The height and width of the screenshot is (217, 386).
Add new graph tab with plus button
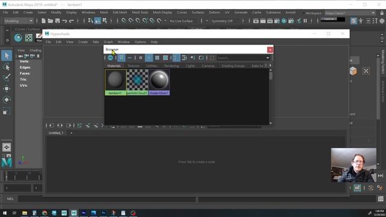coord(71,133)
